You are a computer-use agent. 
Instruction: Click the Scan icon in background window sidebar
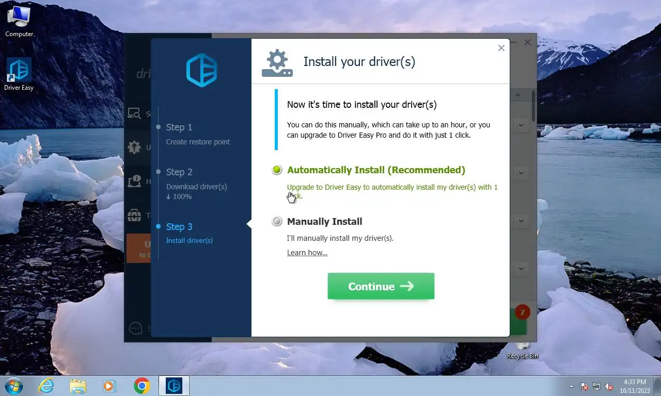(134, 113)
